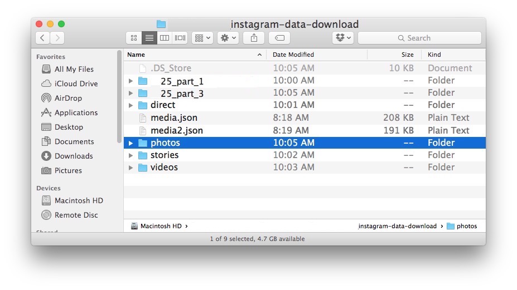Open the item arrangement dropdown
Image resolution: width=517 pixels, height=290 pixels.
202,38
